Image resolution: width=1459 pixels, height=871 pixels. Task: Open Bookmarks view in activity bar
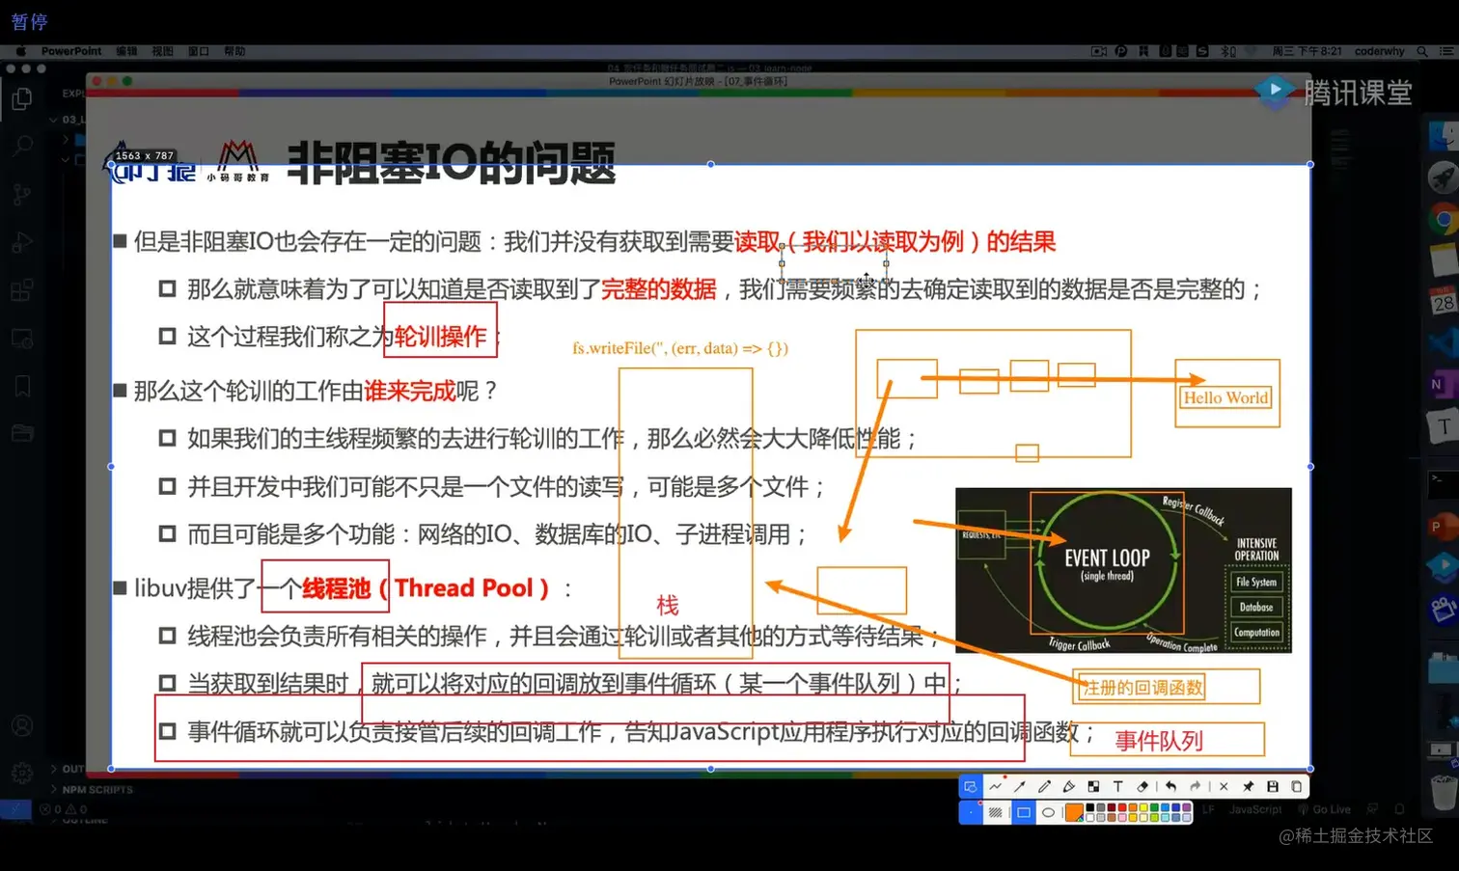pos(21,387)
